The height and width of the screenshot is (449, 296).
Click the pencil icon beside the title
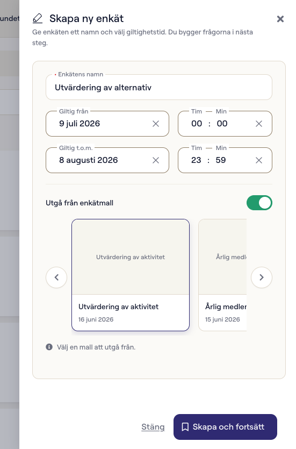click(38, 19)
